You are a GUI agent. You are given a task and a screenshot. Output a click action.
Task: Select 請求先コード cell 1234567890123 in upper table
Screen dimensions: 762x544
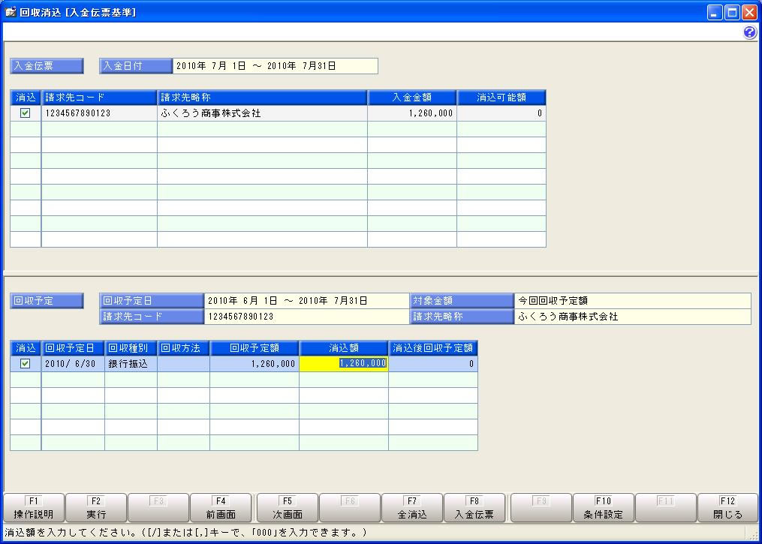point(99,113)
